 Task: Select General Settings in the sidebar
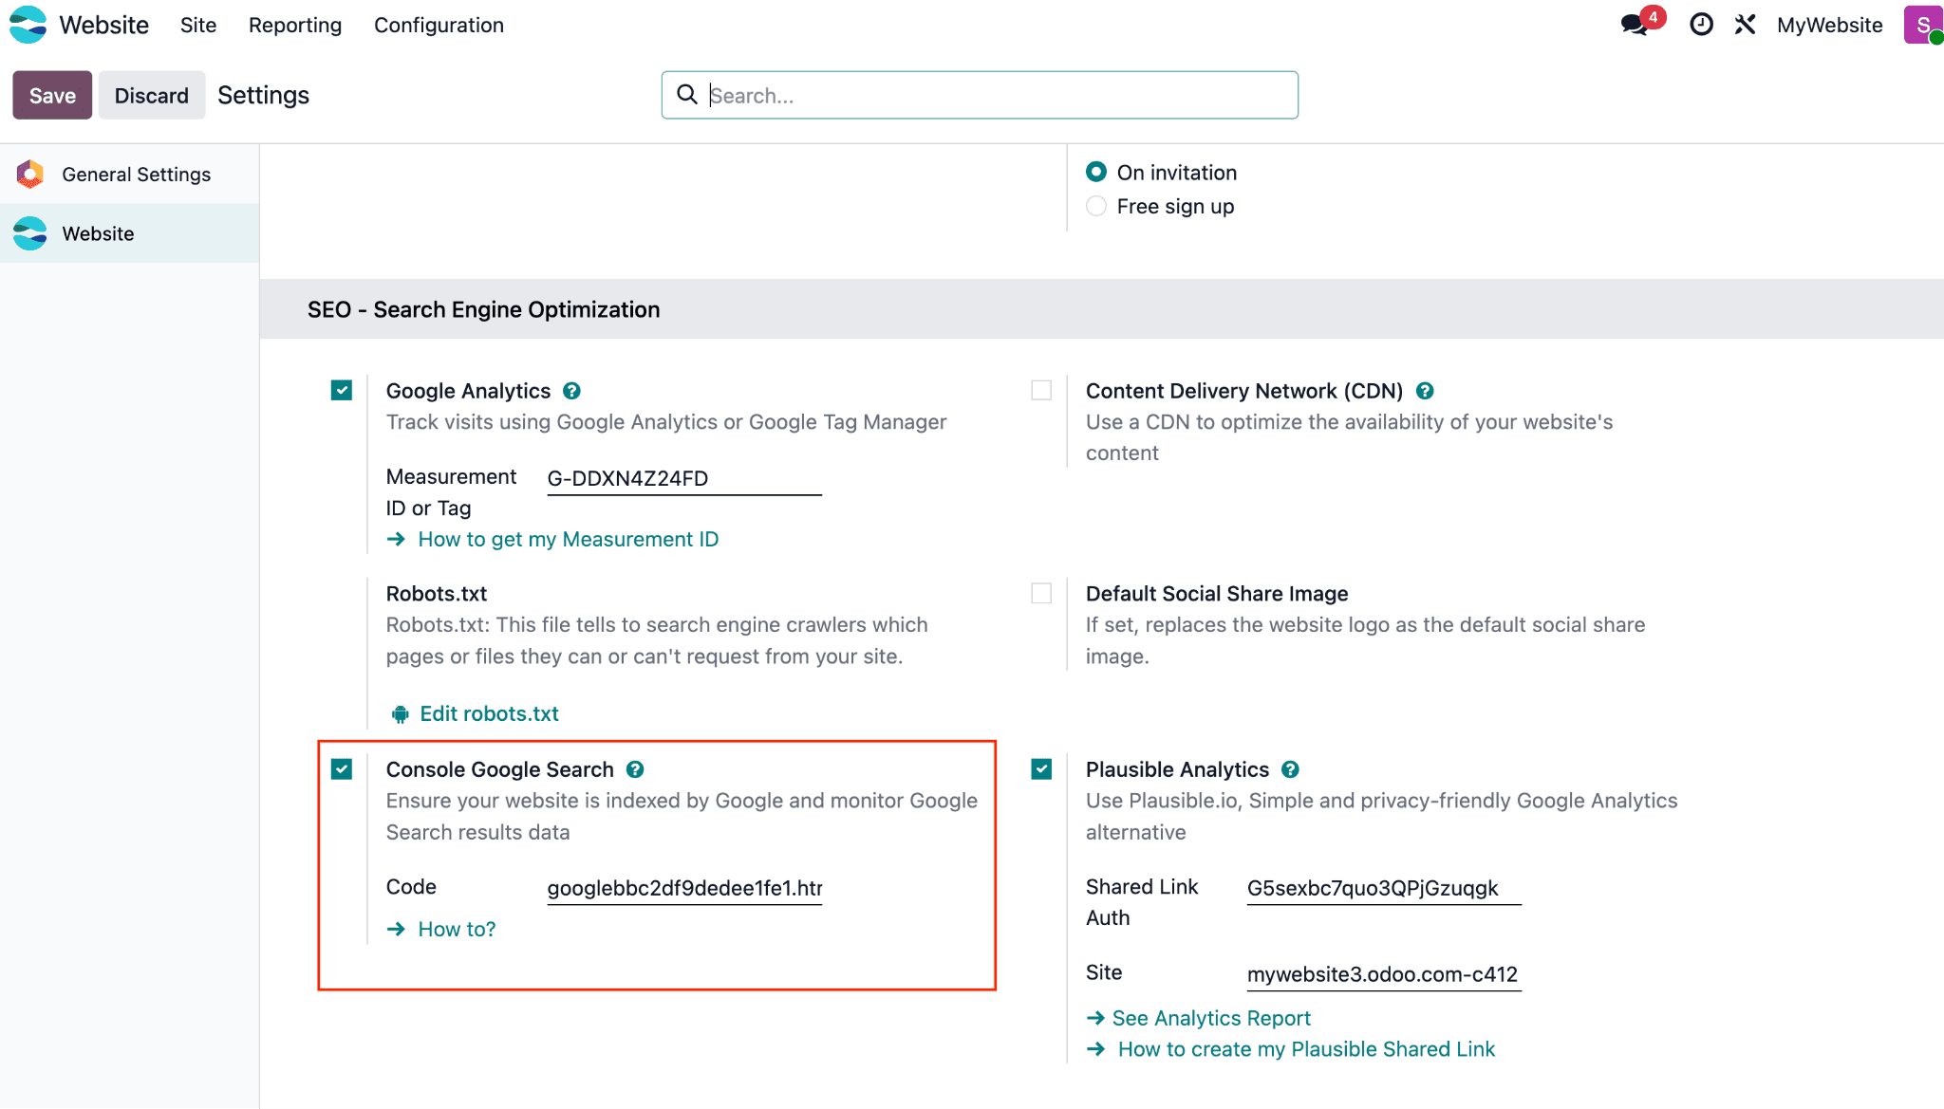click(x=136, y=175)
